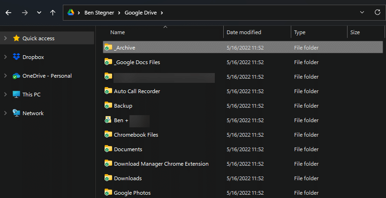Click the Backup folder icon
The width and height of the screenshot is (386, 198).
coord(108,105)
